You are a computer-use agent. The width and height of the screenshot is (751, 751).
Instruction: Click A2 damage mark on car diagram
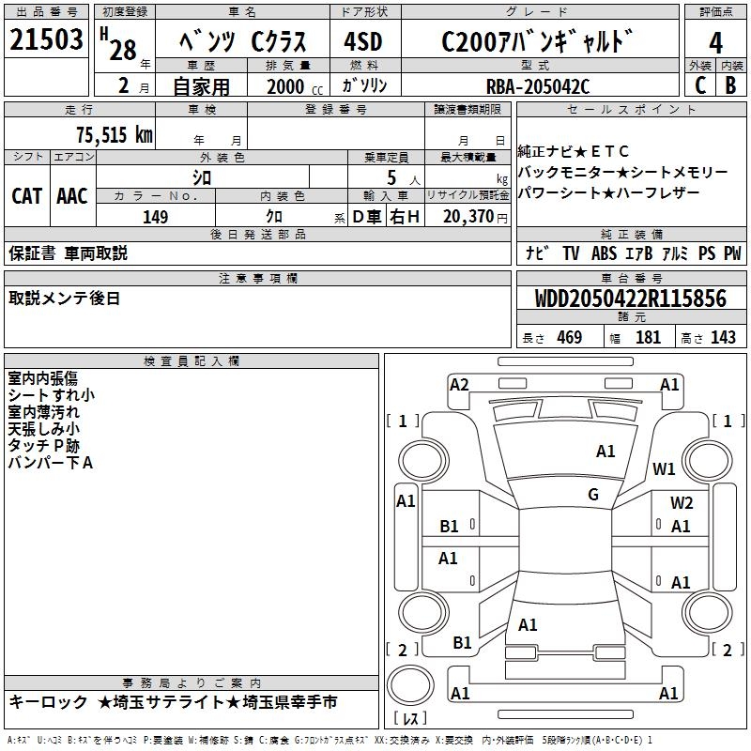[x=459, y=385]
